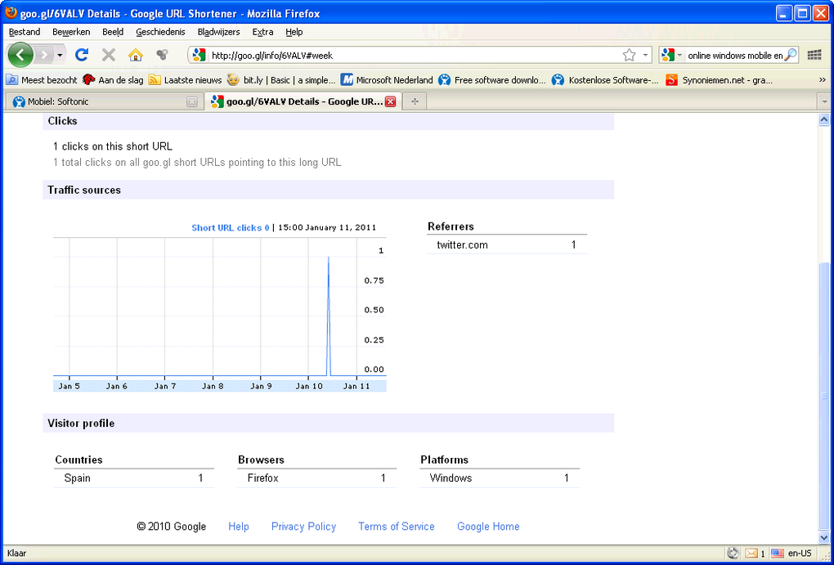The height and width of the screenshot is (565, 834).
Task: Open the search engine selector dropdown
Action: point(681,55)
